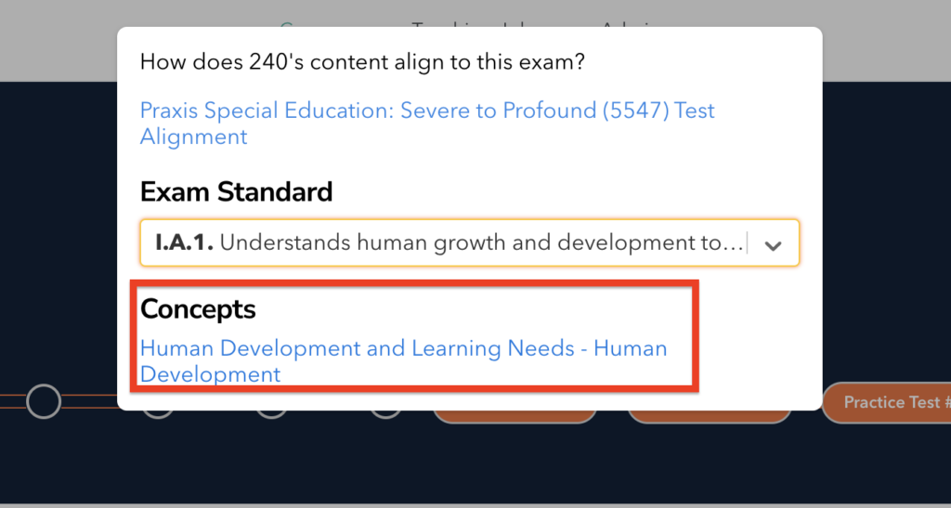Click the Concepts heading
The width and height of the screenshot is (951, 508).
198,308
